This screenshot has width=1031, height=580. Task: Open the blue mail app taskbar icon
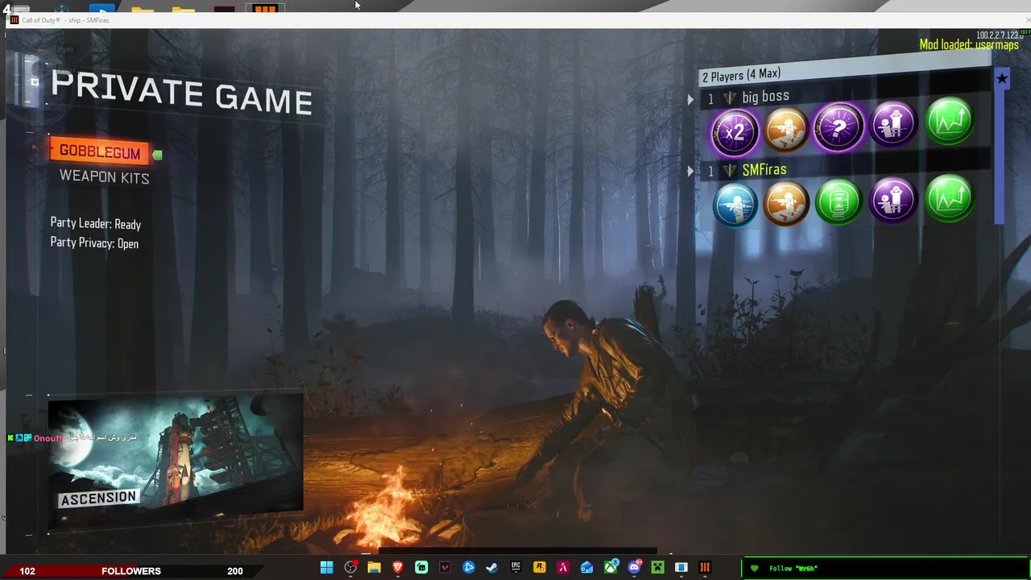pyautogui.click(x=586, y=568)
